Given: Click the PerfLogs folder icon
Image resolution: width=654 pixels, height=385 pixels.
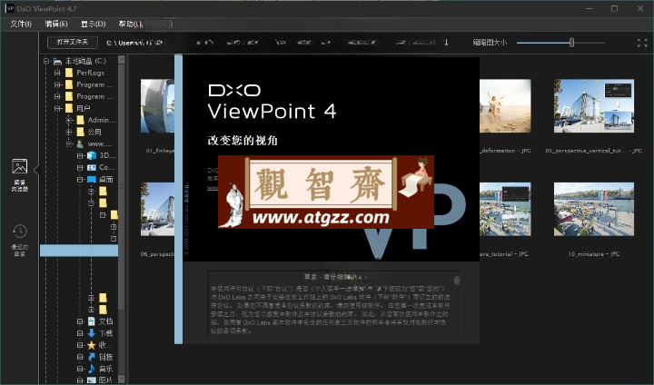Looking at the screenshot, I should [x=69, y=73].
